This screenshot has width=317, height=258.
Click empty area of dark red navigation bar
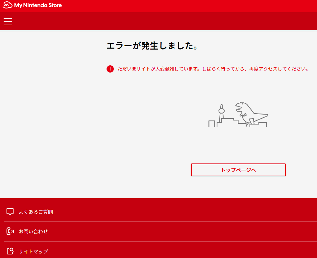(x=164, y=22)
